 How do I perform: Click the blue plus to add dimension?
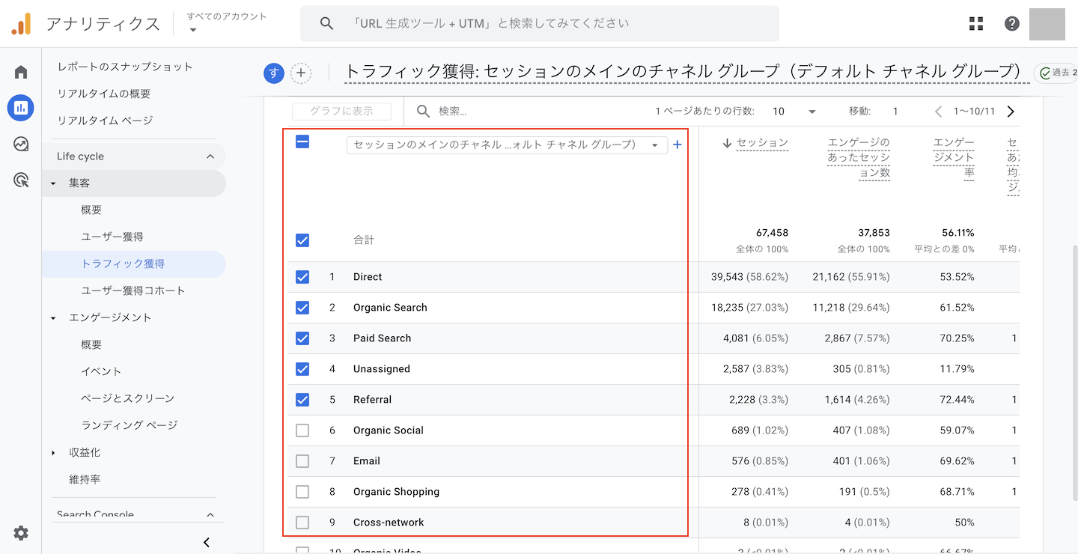click(677, 144)
